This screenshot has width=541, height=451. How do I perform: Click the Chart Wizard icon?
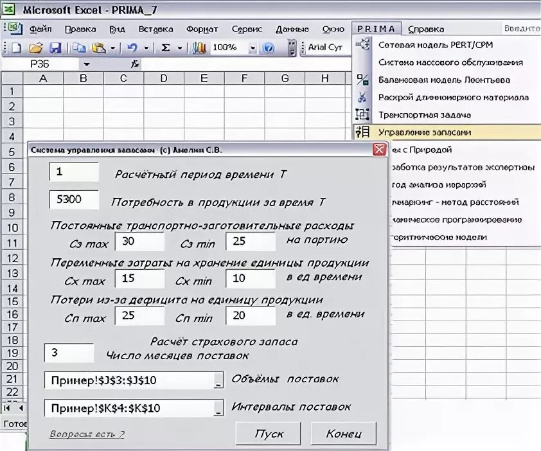199,48
